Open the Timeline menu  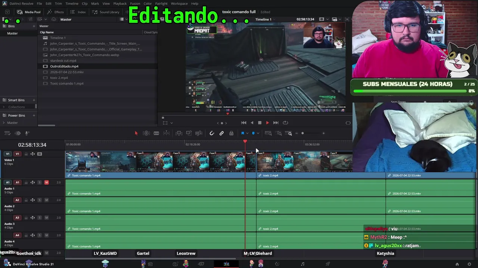[x=72, y=4]
